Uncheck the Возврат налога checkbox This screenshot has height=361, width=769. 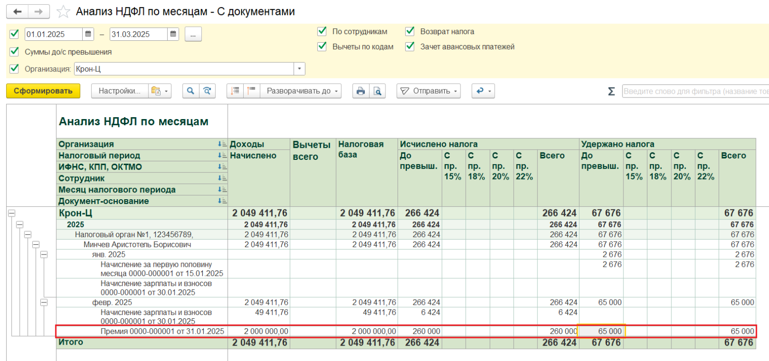(410, 31)
